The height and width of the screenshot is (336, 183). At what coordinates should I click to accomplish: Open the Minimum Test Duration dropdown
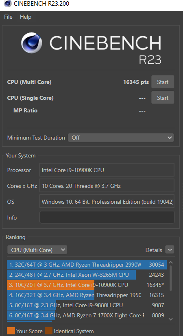[x=121, y=138]
